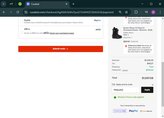This screenshot has height=118, width=164.
Task: Click the Affirm logo in payment row
Action: pyautogui.click(x=98, y=29)
